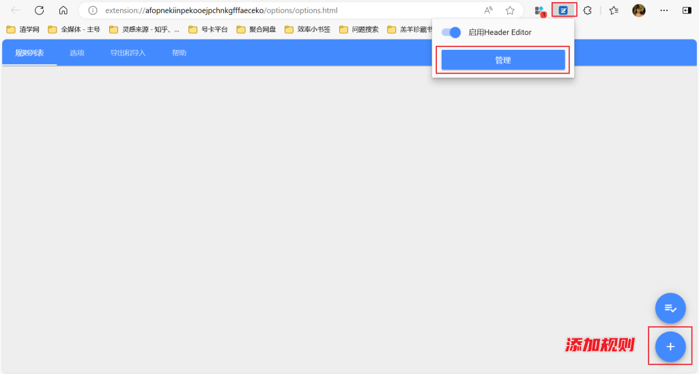Open 号卡平台 bookmark folder

(208, 29)
